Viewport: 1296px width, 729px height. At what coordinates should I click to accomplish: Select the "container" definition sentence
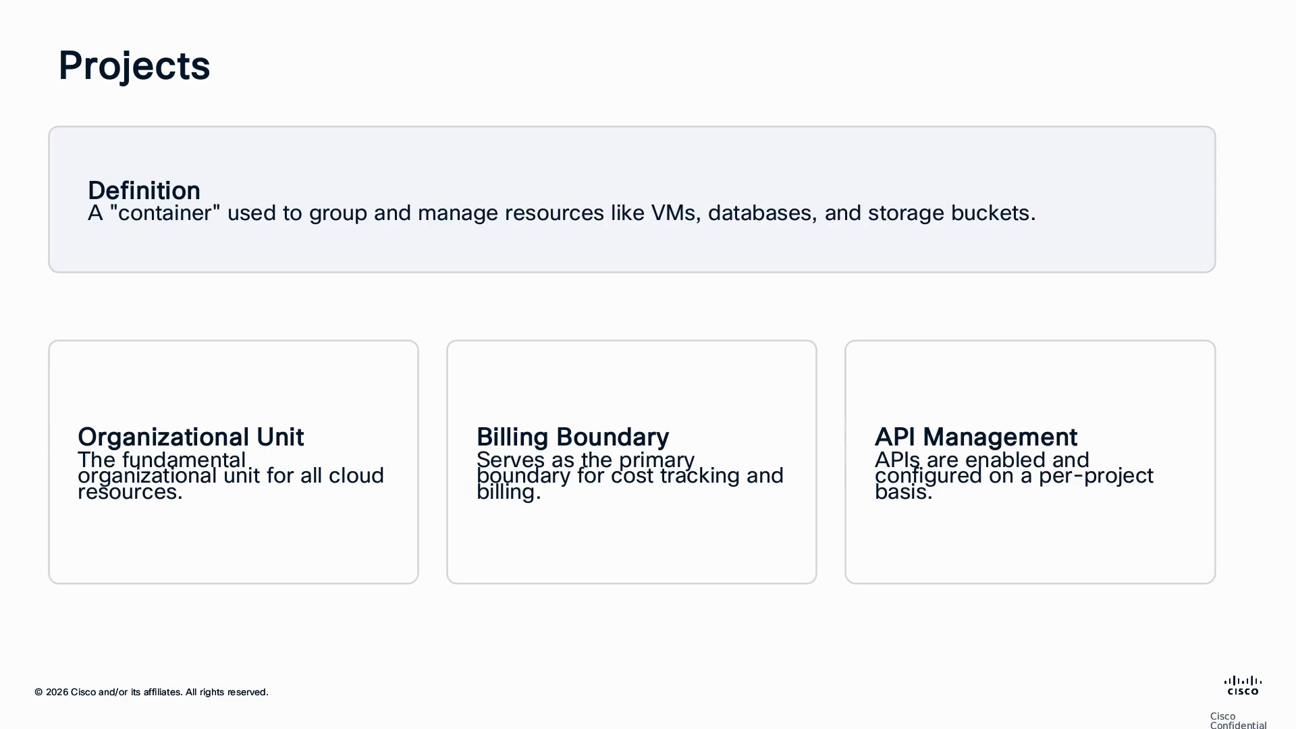tap(562, 213)
